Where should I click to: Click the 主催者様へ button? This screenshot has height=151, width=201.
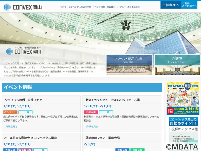tap(171, 5)
